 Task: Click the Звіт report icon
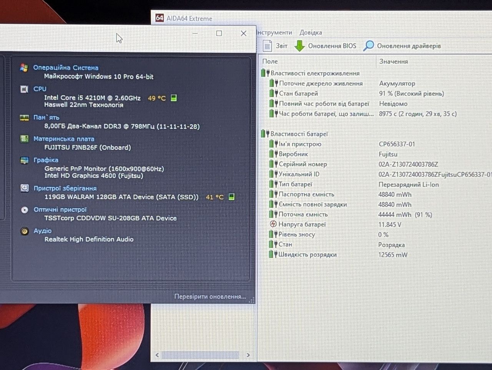[x=267, y=46]
